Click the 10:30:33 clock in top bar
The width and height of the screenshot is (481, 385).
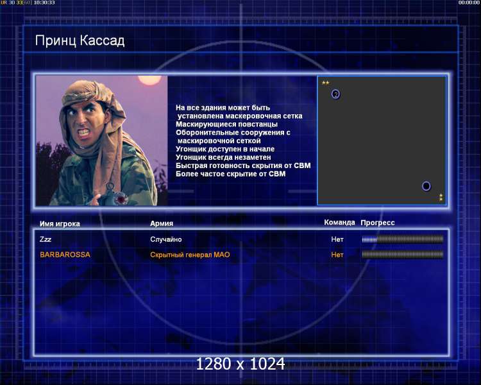tap(44, 3)
